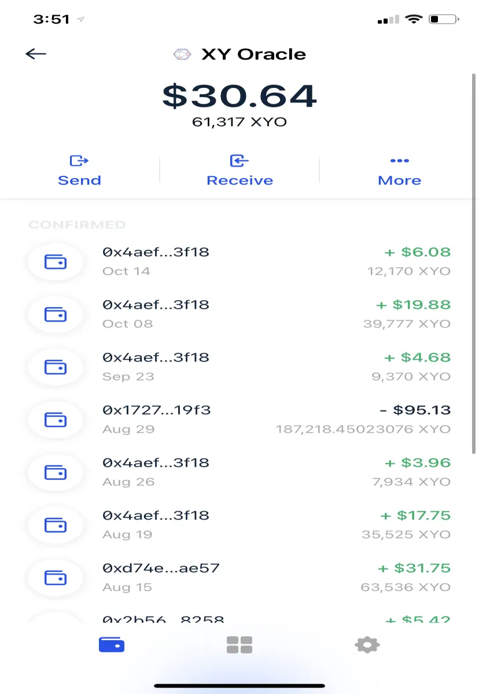479x694 pixels.
Task: Tap the Oct 08 date
Action: [128, 324]
